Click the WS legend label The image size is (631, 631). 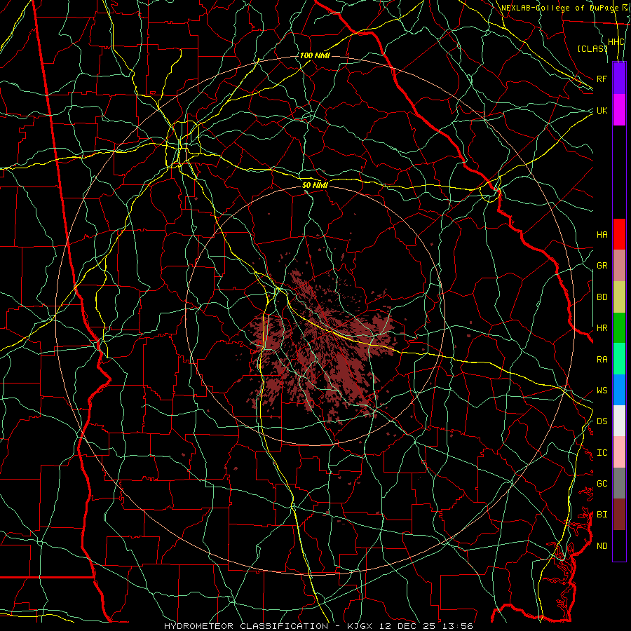coord(602,390)
